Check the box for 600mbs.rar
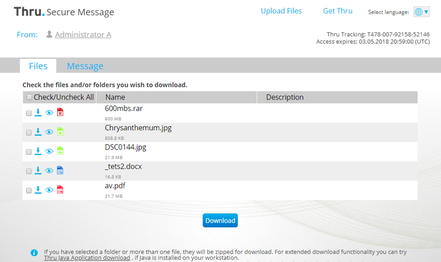 [x=29, y=113]
